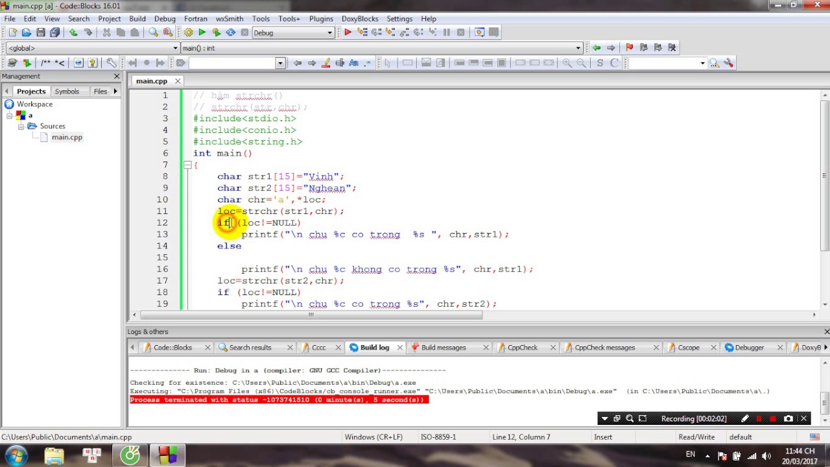The image size is (830, 467).
Task: Expand the incremental search text dropdown
Action: tap(280, 63)
